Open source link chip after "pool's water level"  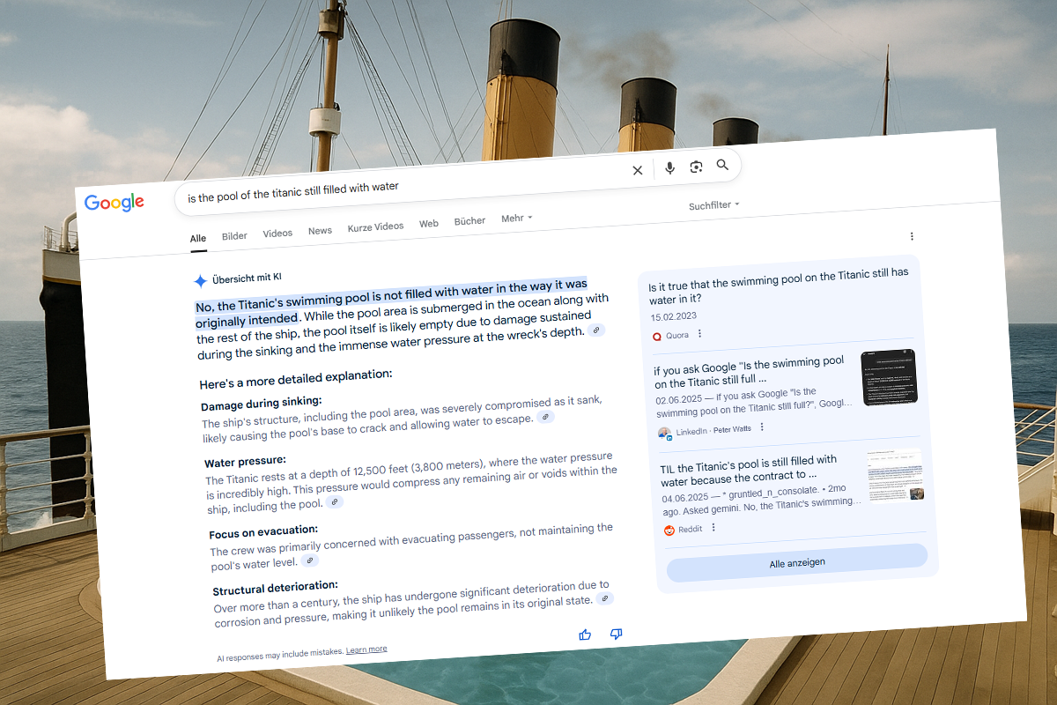click(309, 560)
